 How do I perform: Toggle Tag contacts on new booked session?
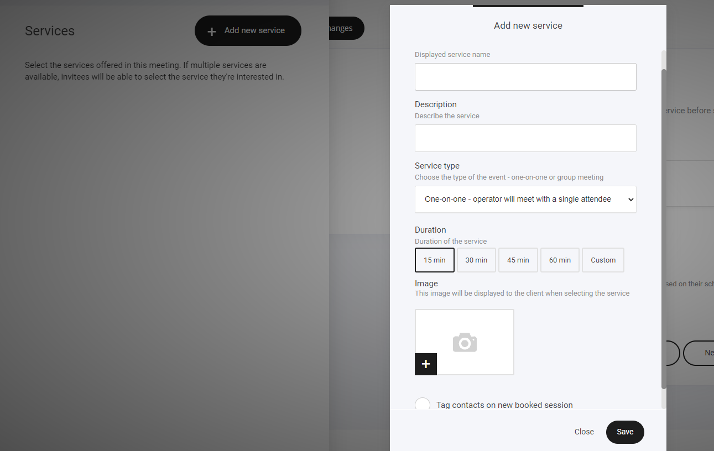[423, 405]
